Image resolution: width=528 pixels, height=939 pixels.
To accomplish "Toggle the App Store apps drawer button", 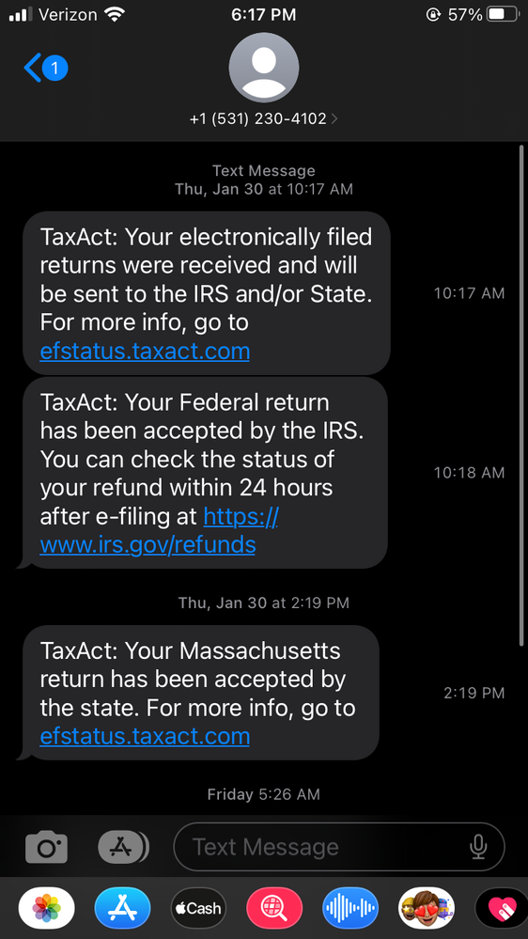I will click(123, 848).
